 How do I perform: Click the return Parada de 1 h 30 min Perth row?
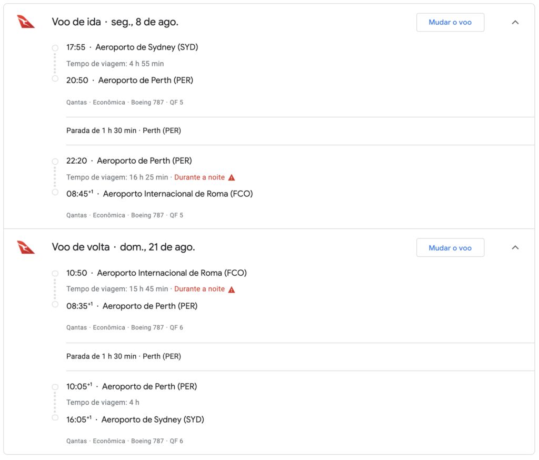[x=300, y=356]
